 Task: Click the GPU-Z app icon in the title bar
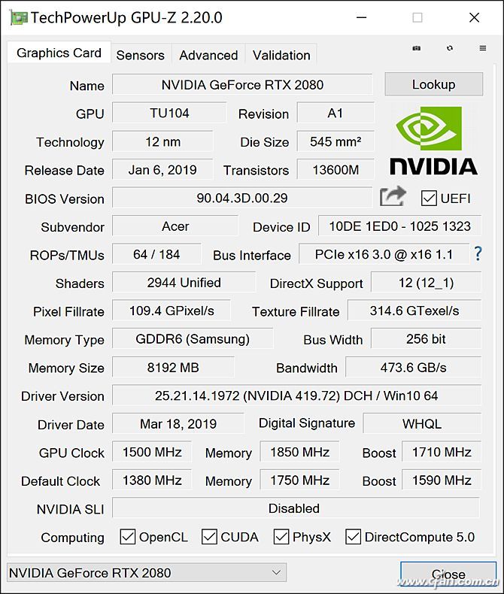[x=18, y=17]
